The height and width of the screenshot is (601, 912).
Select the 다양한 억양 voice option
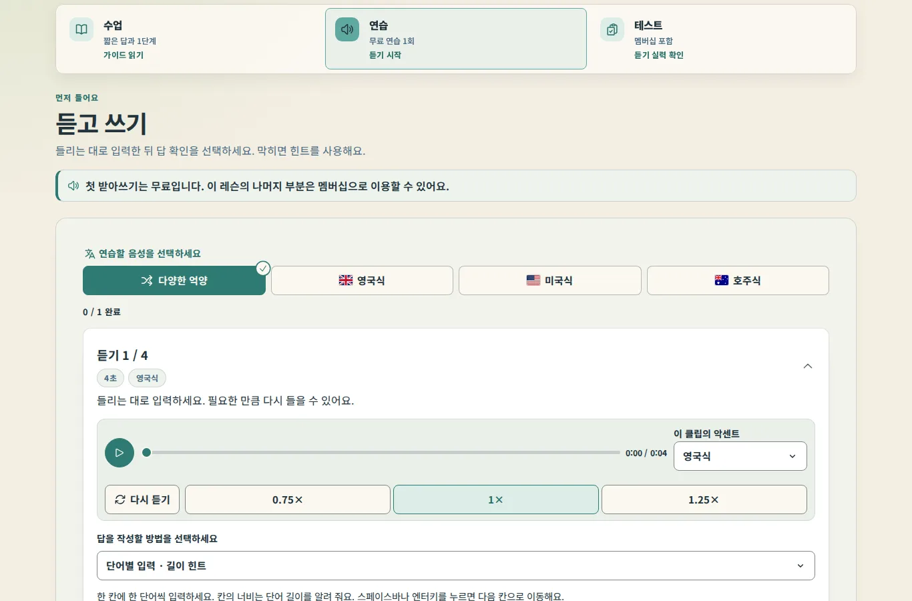[x=174, y=280]
